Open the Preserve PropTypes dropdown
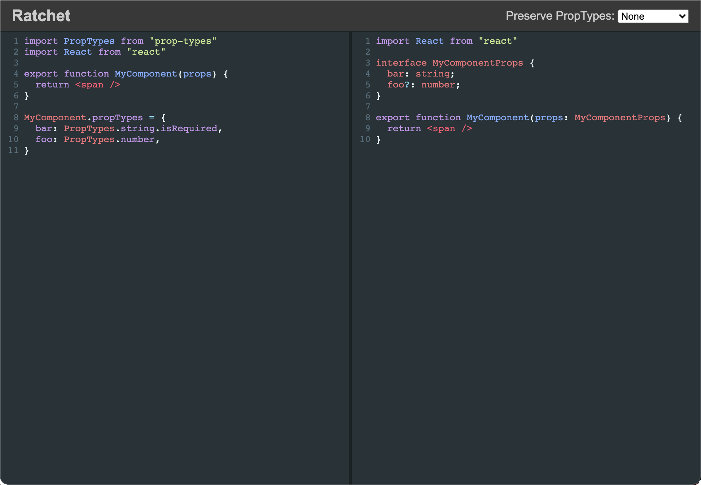This screenshot has width=701, height=485. (x=653, y=16)
